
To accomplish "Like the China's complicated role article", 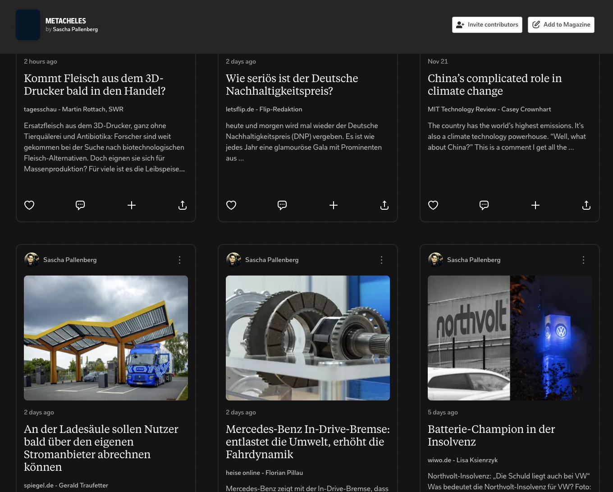I will pos(433,205).
